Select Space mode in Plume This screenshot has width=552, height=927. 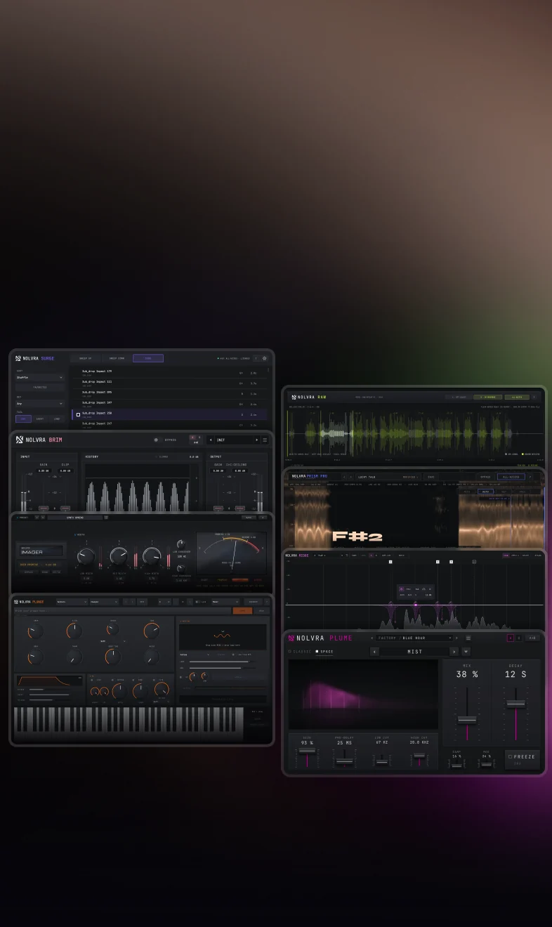point(324,651)
